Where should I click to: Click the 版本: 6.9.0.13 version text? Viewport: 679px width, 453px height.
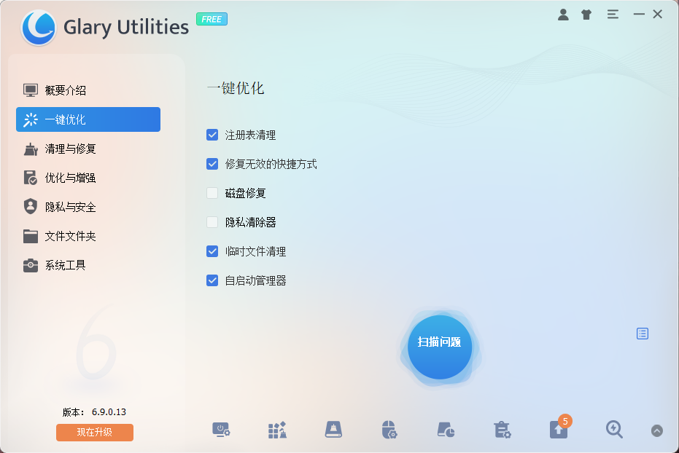click(x=94, y=412)
